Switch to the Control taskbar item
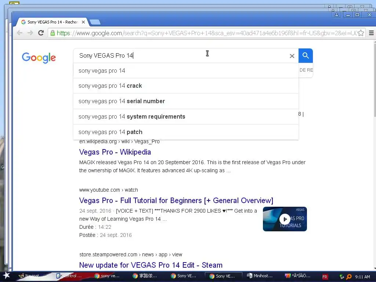The image size is (376, 282). tap(69, 276)
